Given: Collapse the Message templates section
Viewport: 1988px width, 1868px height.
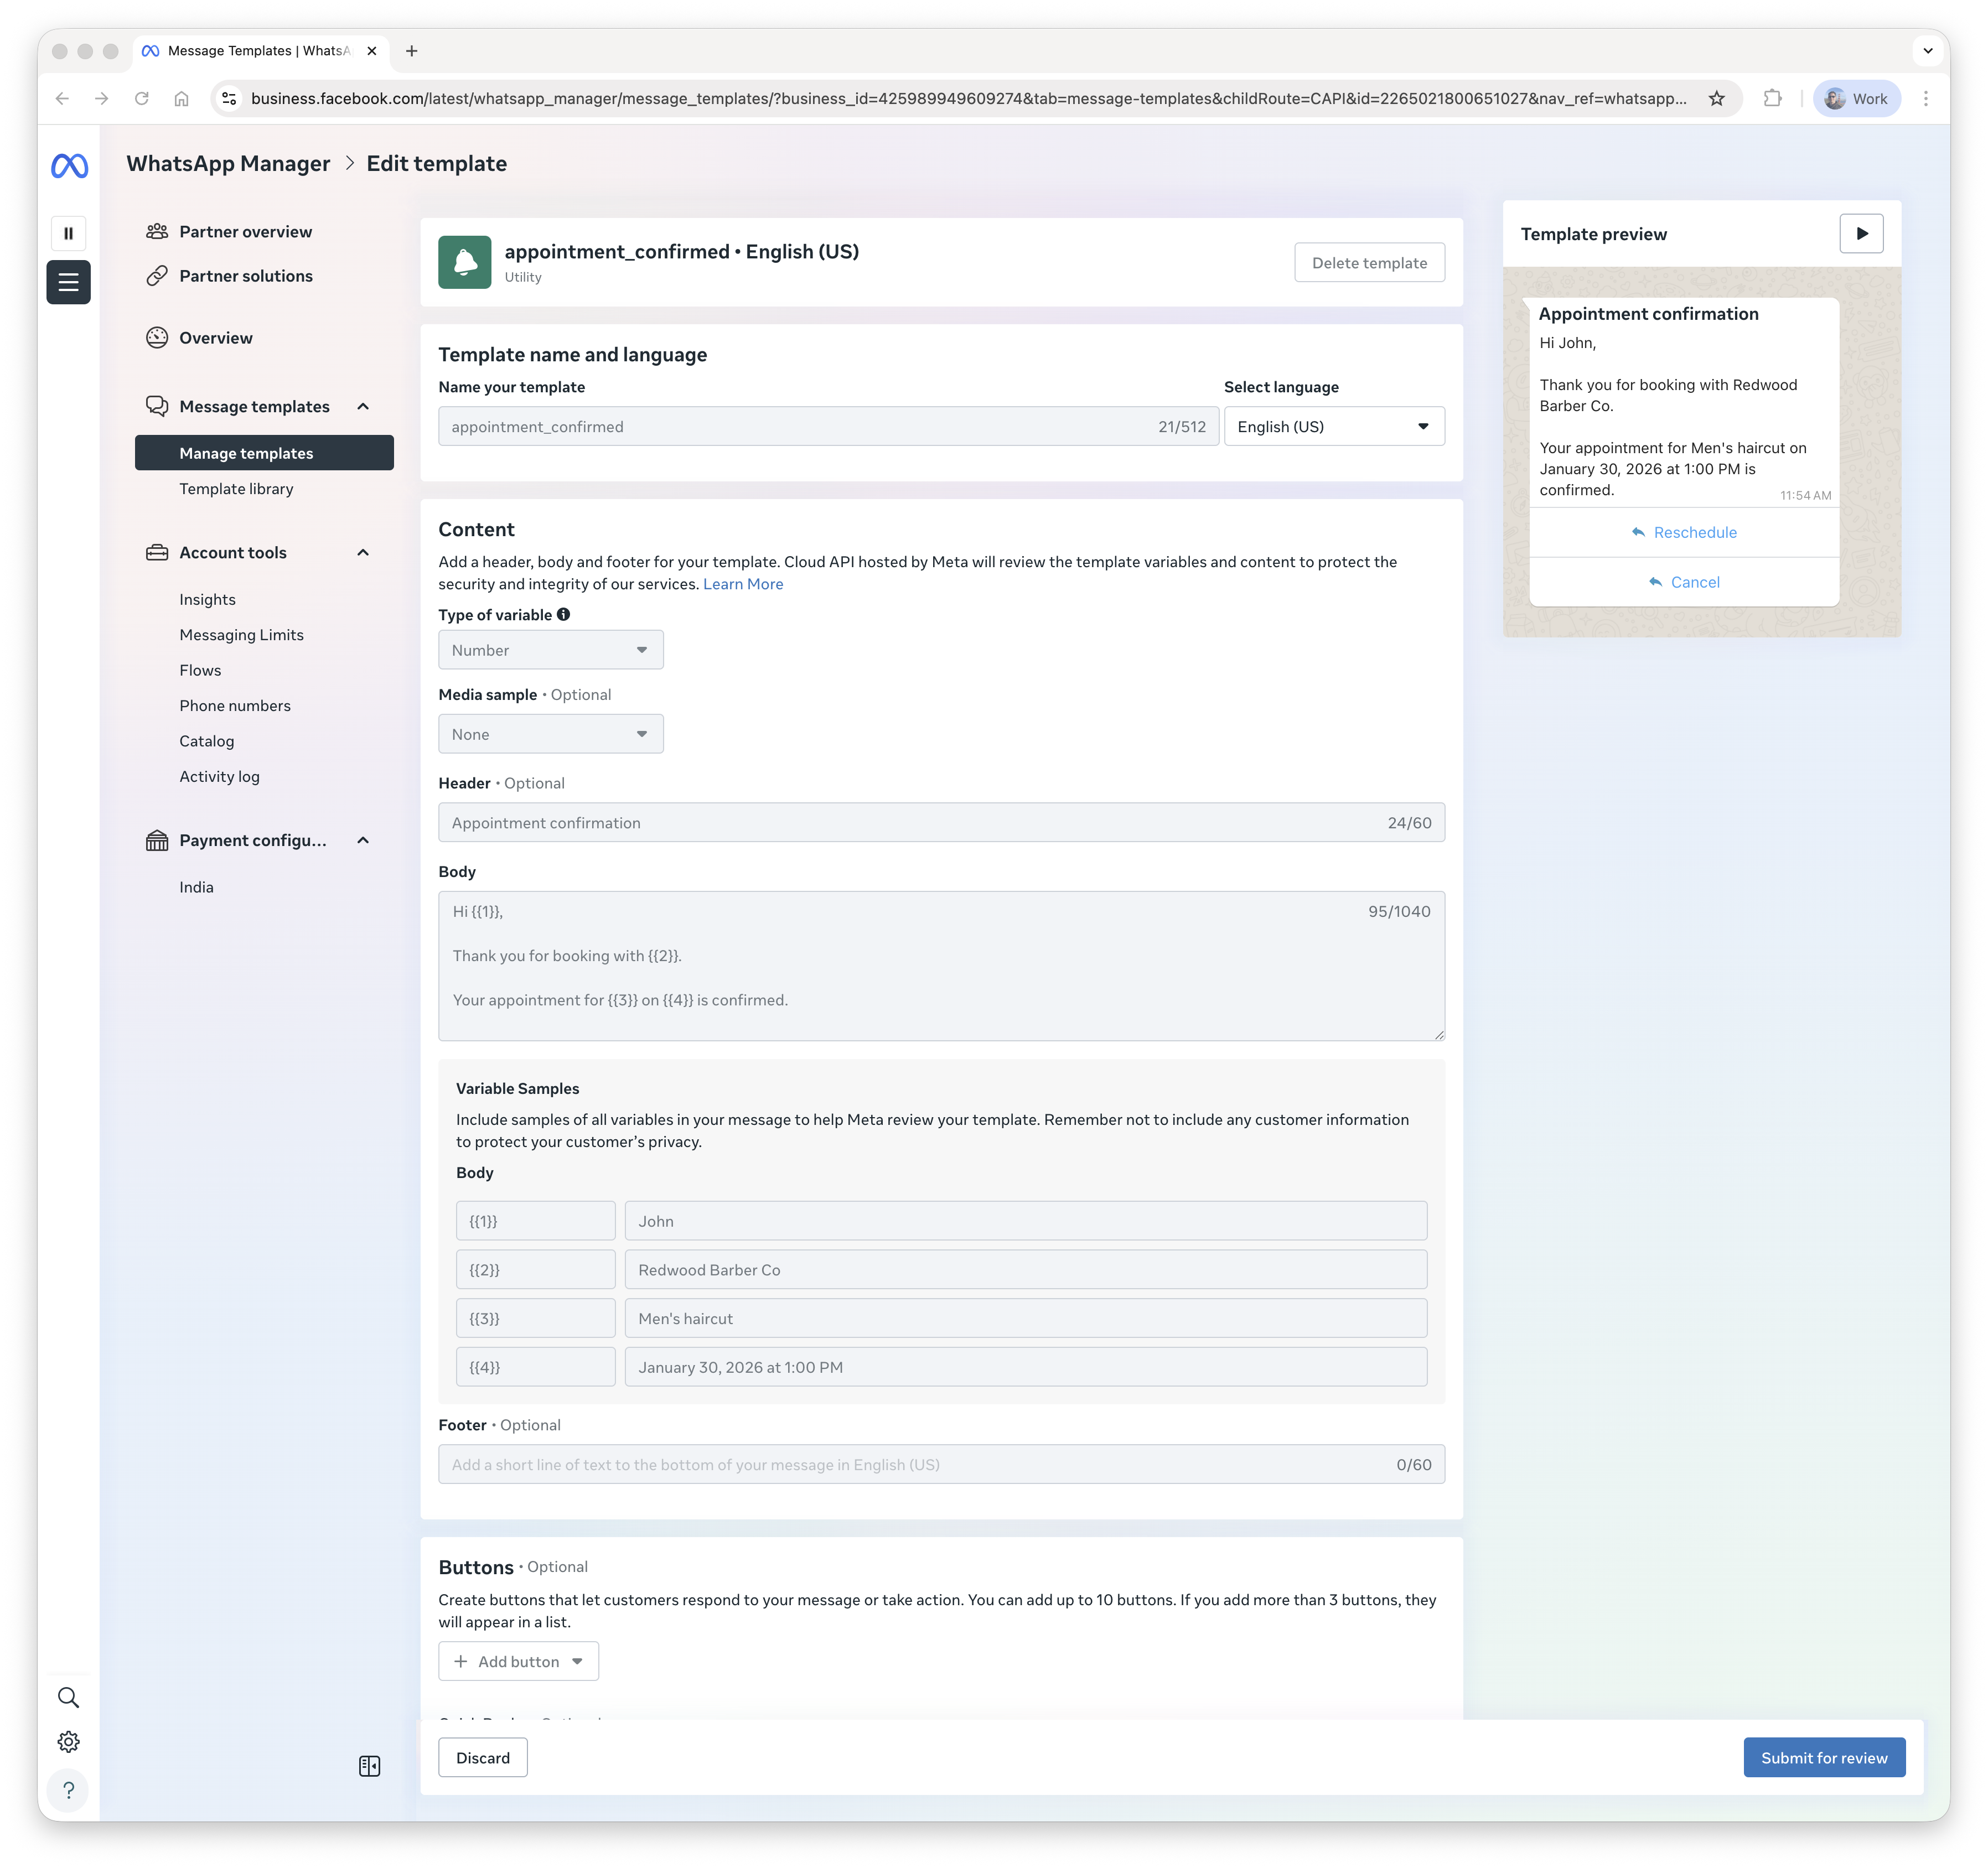Looking at the screenshot, I should click(363, 406).
